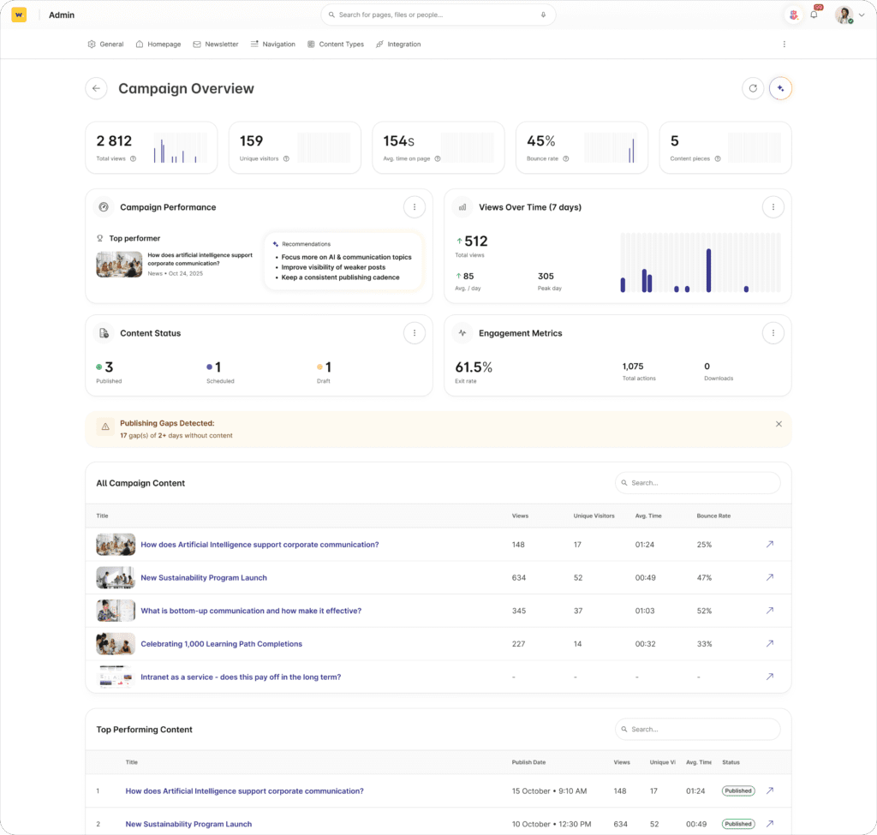Click the notifications bell icon
The height and width of the screenshot is (835, 877).
[x=814, y=15]
